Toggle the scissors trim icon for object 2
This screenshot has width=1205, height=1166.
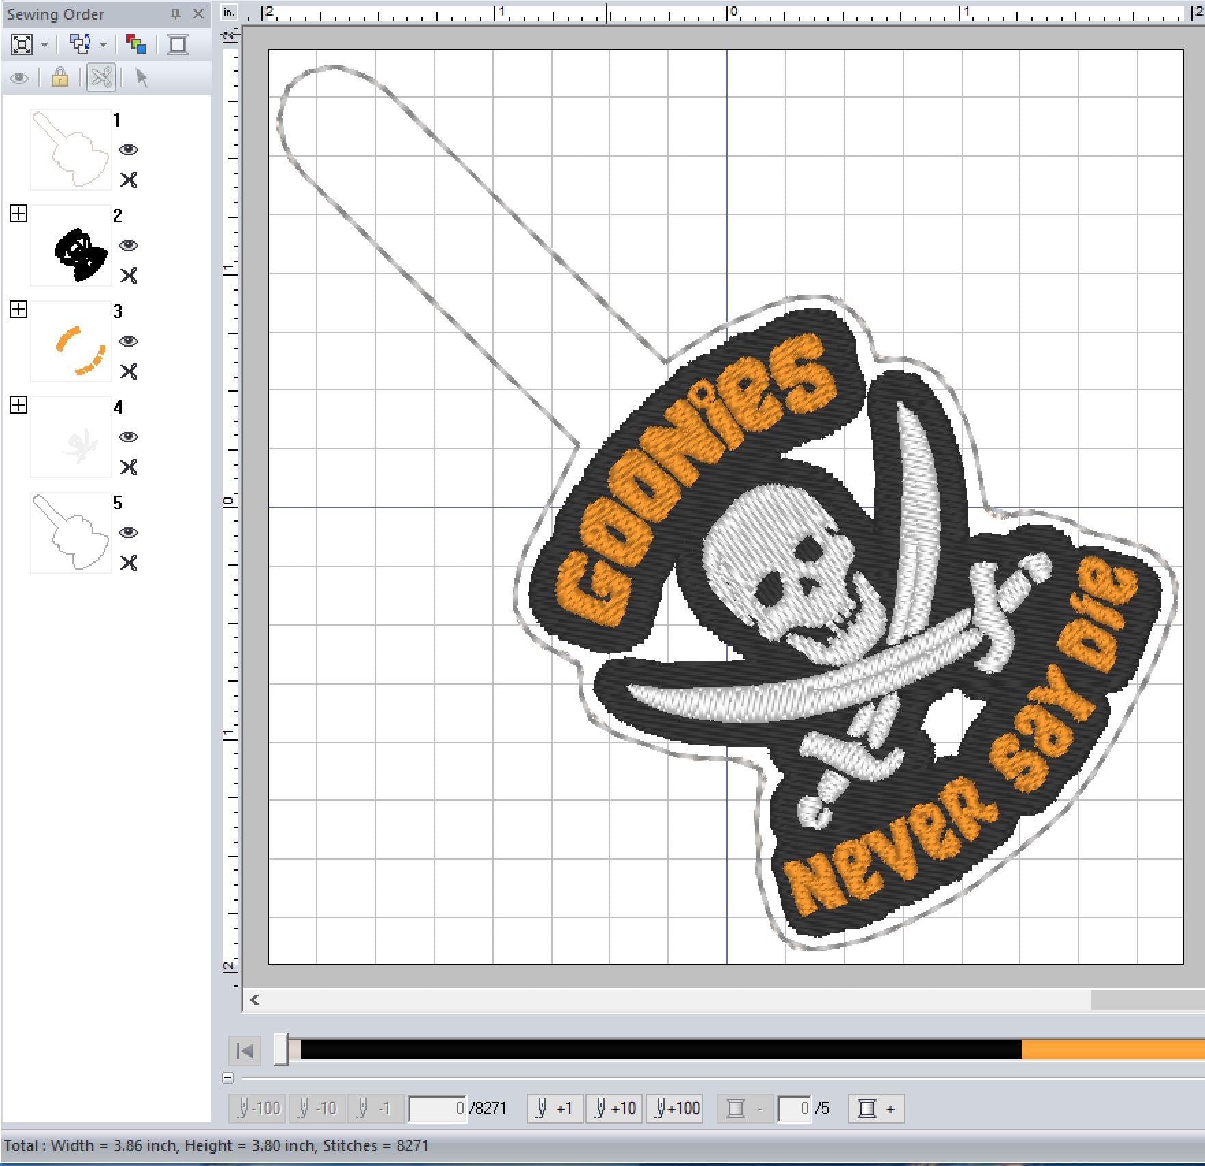click(x=129, y=276)
